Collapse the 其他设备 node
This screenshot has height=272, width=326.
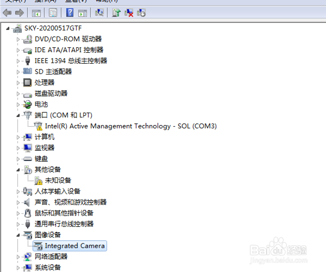(x=18, y=170)
